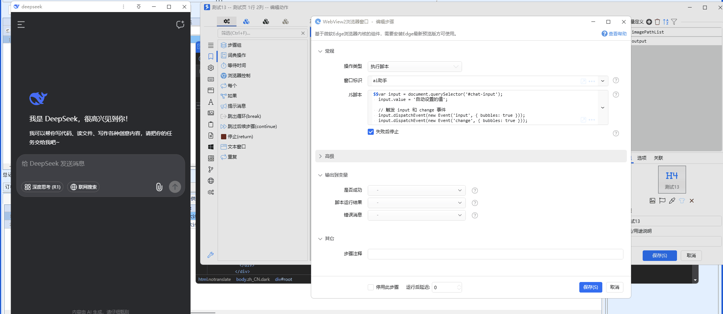
Task: Open the deepseek window three-dot menu
Action: click(123, 7)
